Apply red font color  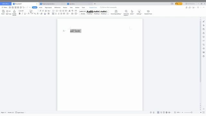click(45, 14)
